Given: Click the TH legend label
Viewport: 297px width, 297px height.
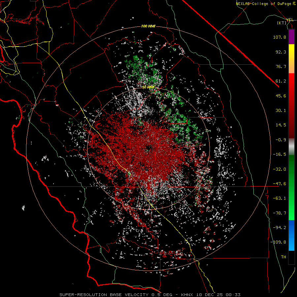Looking at the screenshot, I should point(283,257).
